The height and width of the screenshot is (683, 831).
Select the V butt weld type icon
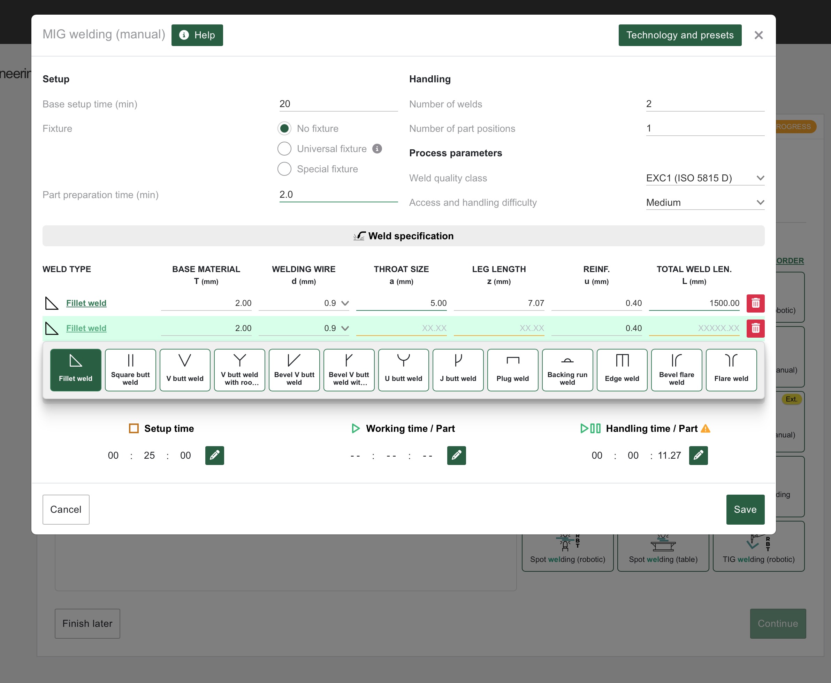pyautogui.click(x=185, y=369)
